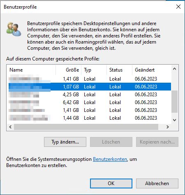Click the horizontal scrollbar track
Viewport: 185px width, 195px height.
86,127
